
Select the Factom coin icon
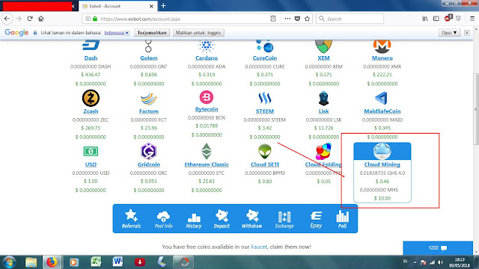tap(148, 99)
